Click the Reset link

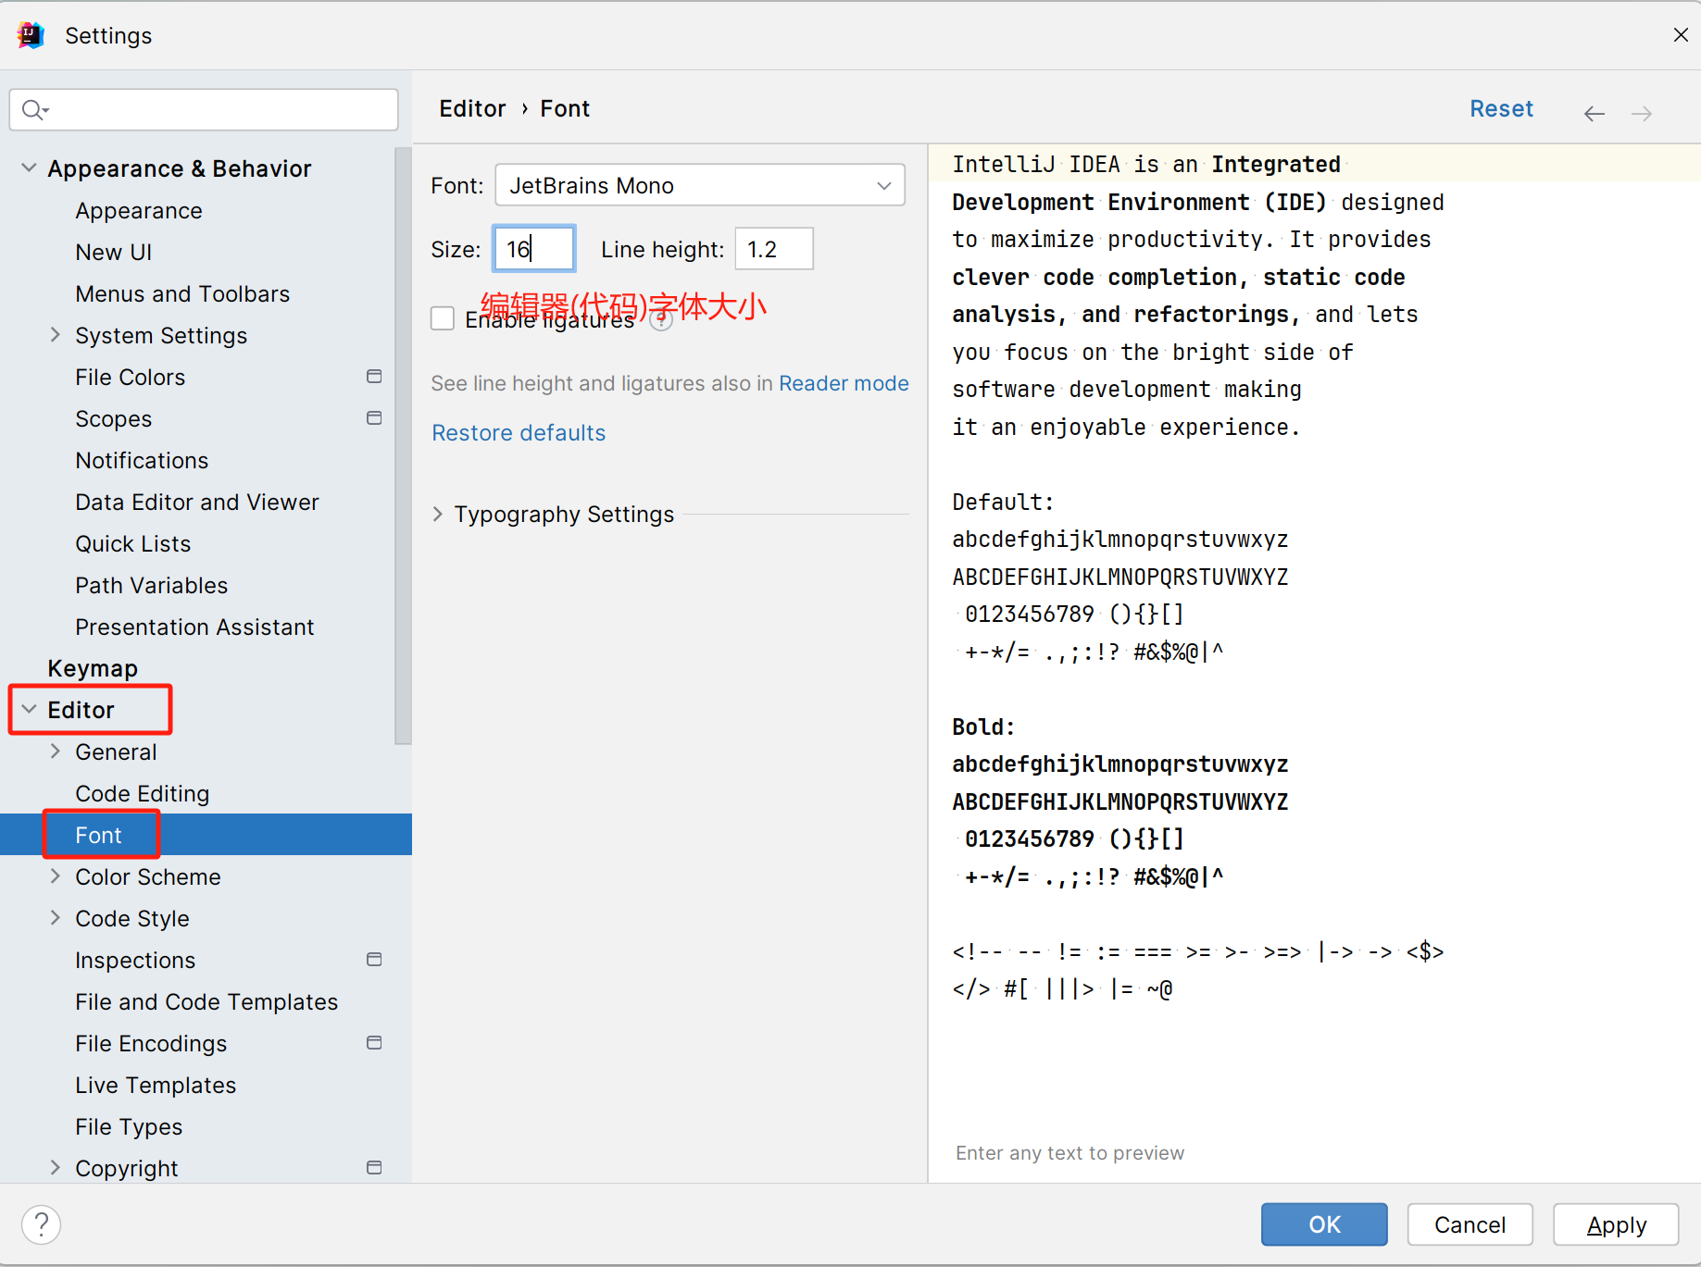[1501, 109]
